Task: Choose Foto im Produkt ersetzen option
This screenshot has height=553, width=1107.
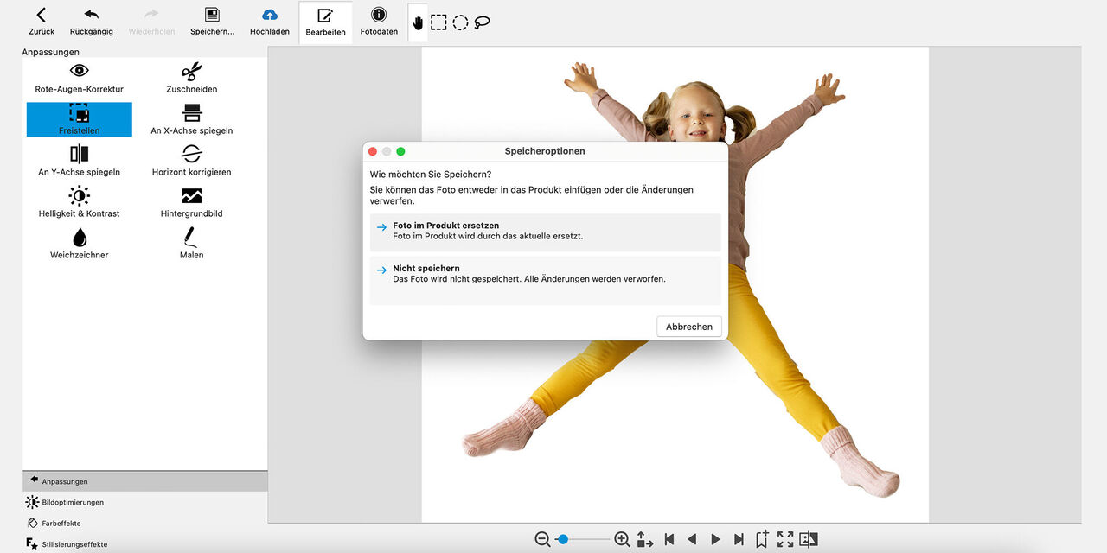Action: (545, 232)
